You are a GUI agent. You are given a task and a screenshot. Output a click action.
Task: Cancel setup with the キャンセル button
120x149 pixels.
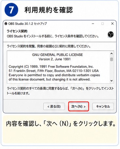coord(103,106)
